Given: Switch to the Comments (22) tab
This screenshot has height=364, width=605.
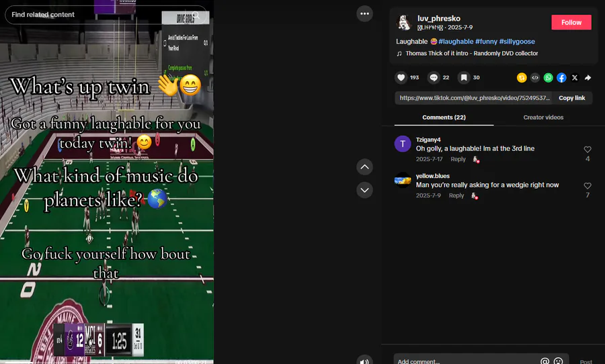Looking at the screenshot, I should point(444,118).
